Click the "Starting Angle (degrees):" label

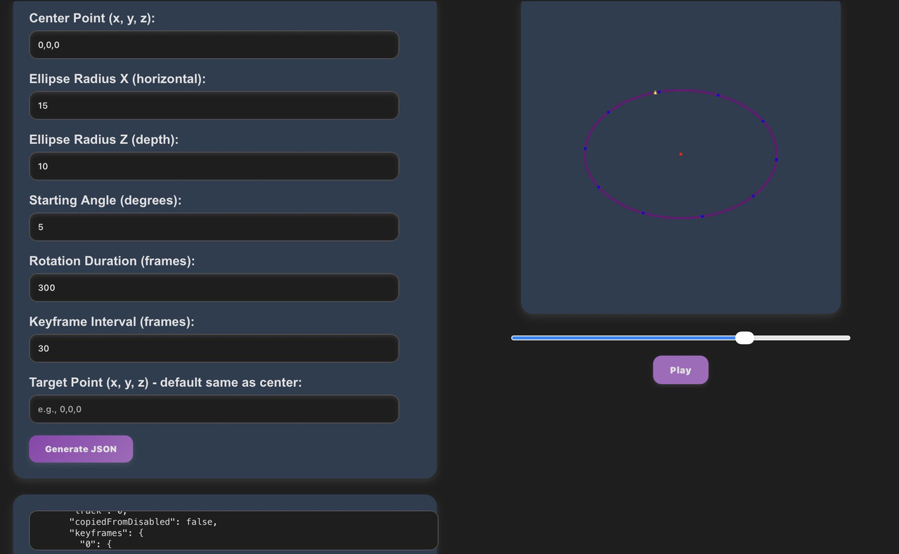coord(105,200)
